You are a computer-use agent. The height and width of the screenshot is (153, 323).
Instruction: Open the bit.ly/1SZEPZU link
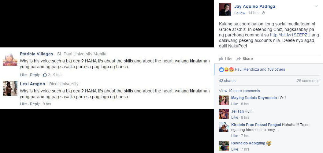click(290, 35)
